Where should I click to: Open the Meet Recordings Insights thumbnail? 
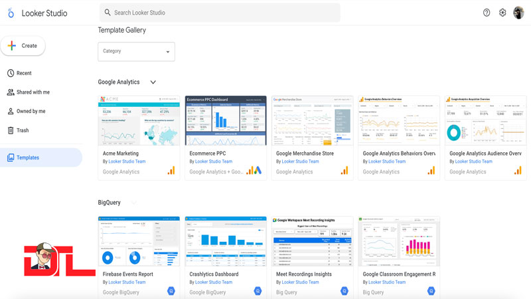312,241
